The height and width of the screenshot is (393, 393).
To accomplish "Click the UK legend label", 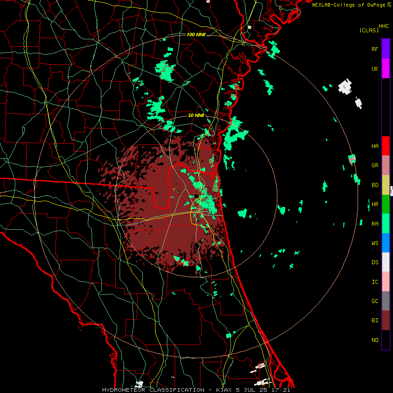I will [x=375, y=69].
